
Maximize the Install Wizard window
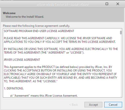click(x=107, y=4)
